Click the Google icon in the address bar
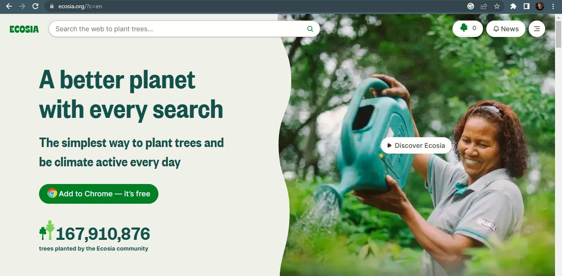The height and width of the screenshot is (276, 562). click(471, 6)
